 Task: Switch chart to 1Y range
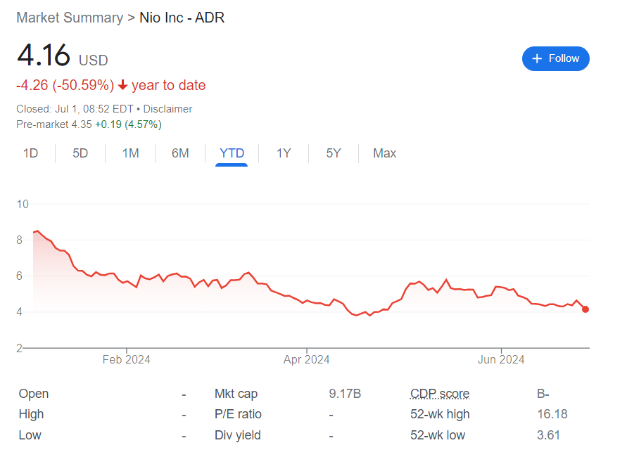point(284,153)
